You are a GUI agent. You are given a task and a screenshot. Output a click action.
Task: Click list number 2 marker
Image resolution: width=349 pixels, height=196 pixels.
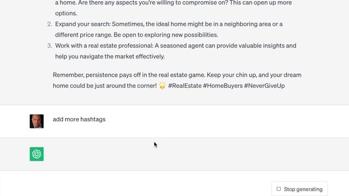(x=50, y=24)
